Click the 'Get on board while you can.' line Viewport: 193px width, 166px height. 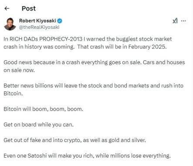pos(38,125)
